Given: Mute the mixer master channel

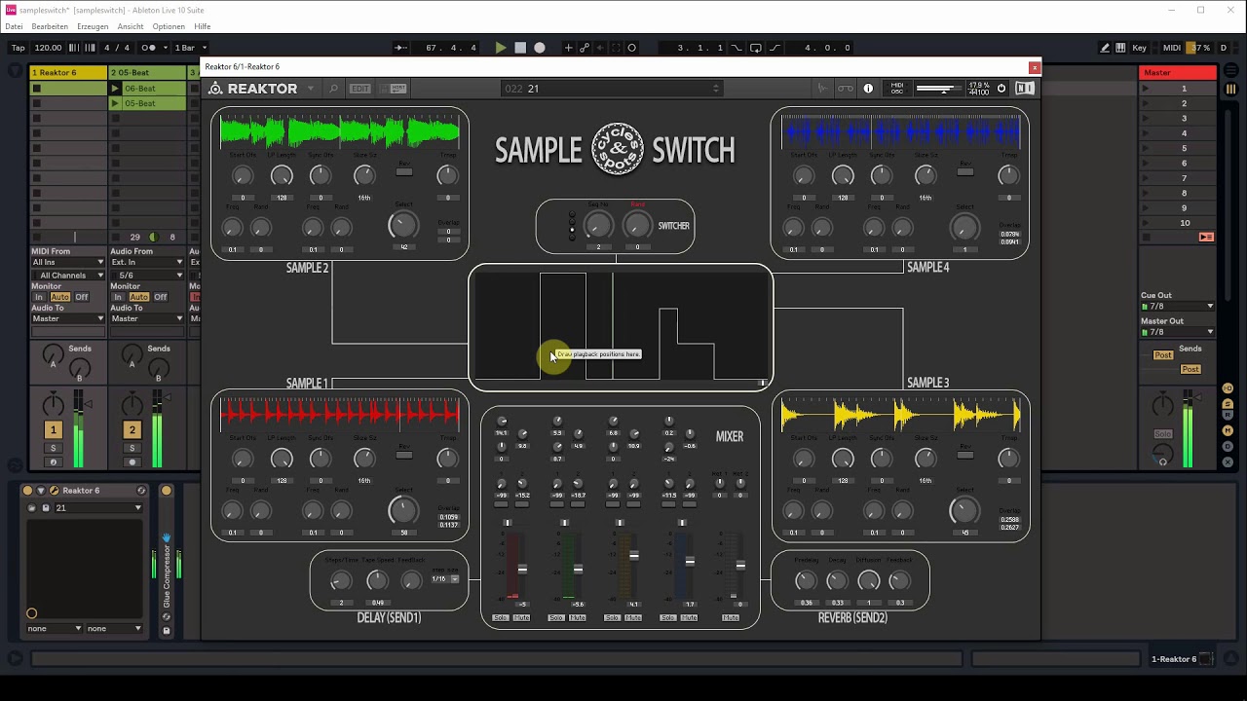Looking at the screenshot, I should click(x=730, y=617).
